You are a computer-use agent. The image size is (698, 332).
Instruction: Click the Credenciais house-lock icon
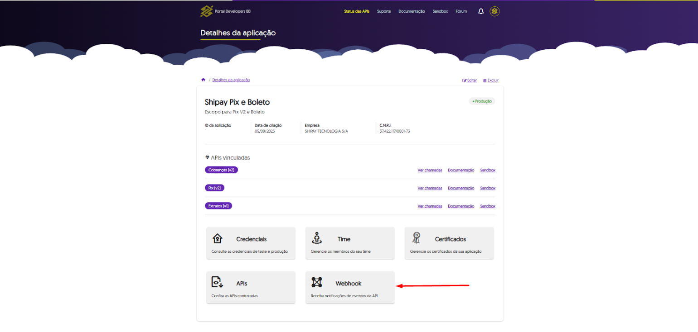(218, 238)
